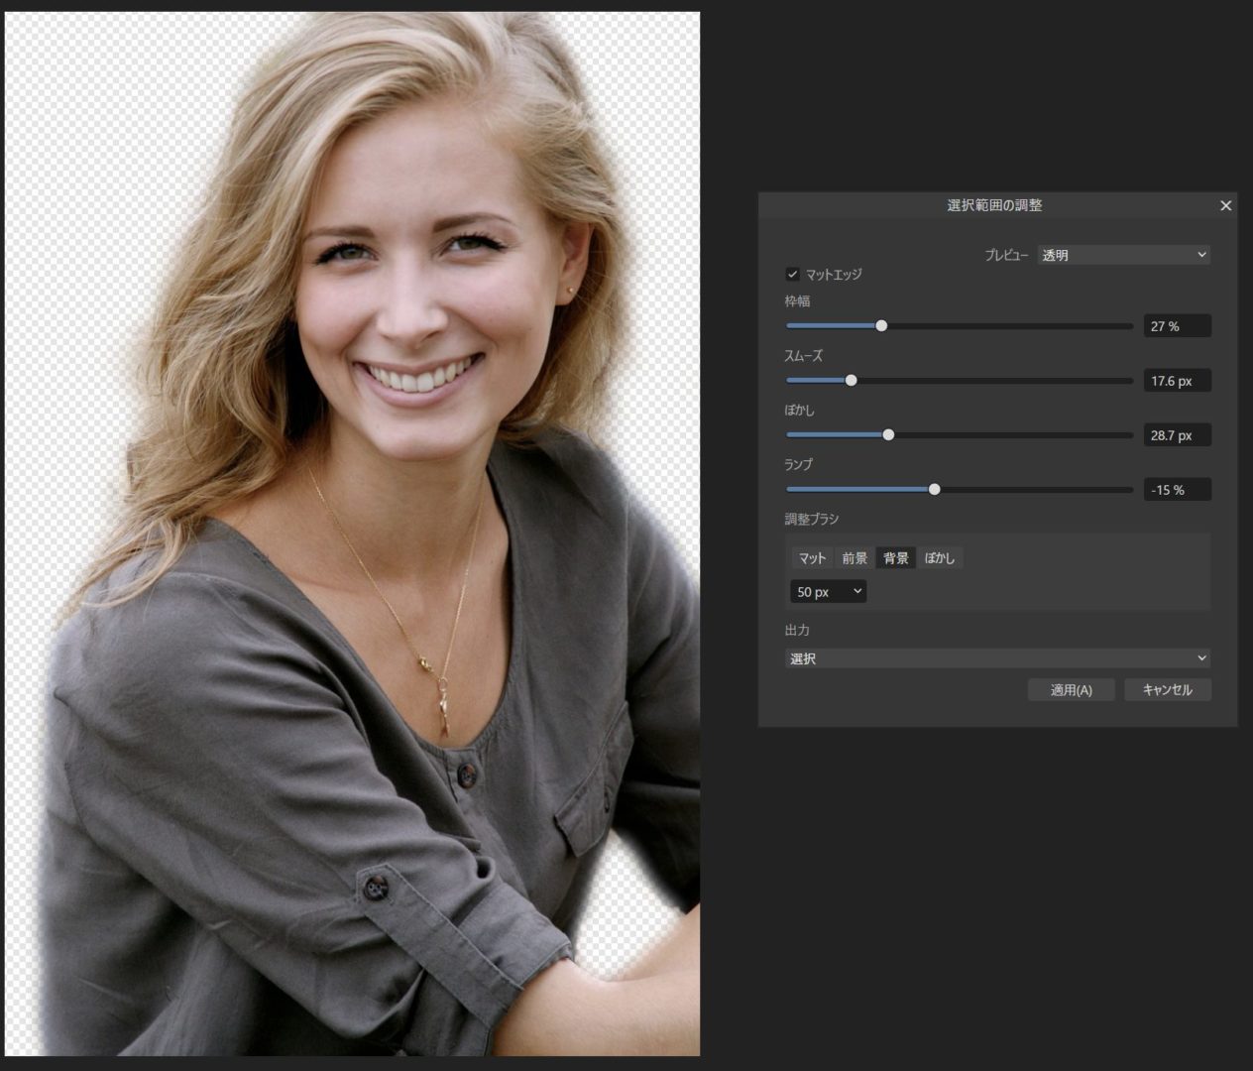
Task: Open the プレビュー mode dropdown
Action: click(x=1123, y=255)
